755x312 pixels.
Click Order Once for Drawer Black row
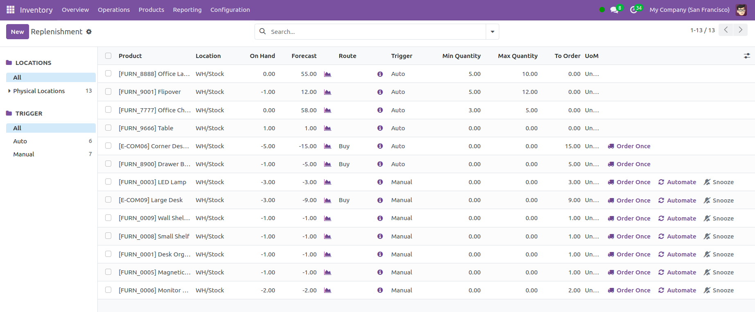[x=629, y=164]
